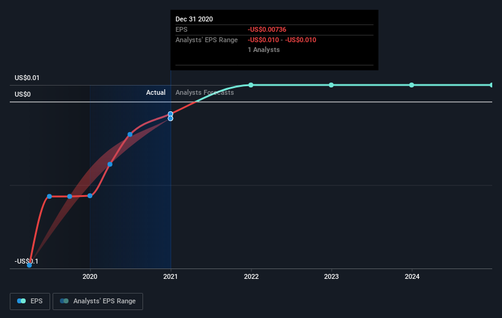Click the -US$0.010 - -US$0.010 range value
Viewport: 502px width, 318px height.
pos(282,40)
